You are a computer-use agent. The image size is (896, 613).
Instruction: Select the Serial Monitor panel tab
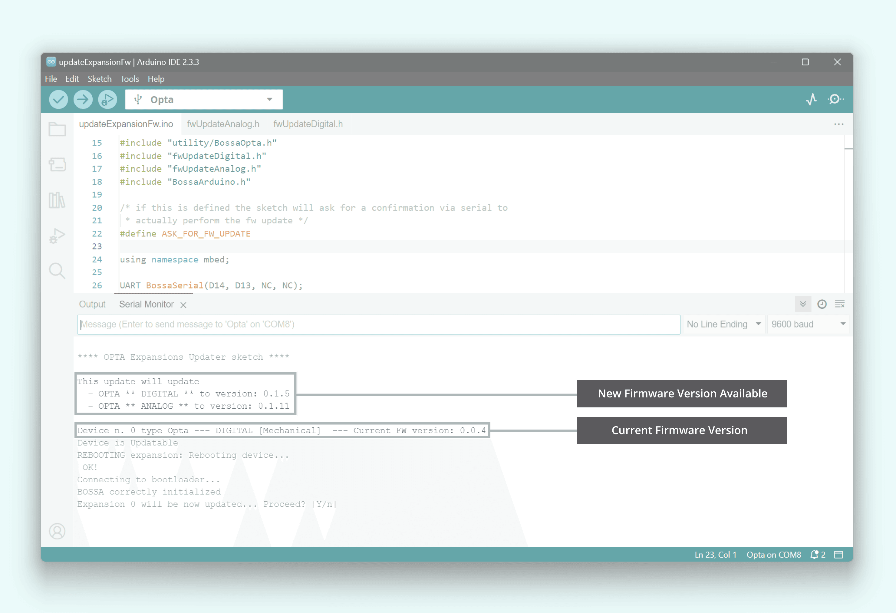pos(147,304)
